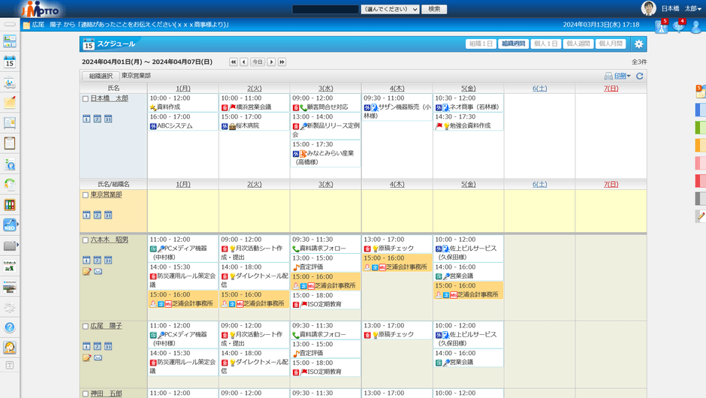This screenshot has height=398, width=706.
Task: Open the calendar icon in left sidebar
Action: [10, 62]
